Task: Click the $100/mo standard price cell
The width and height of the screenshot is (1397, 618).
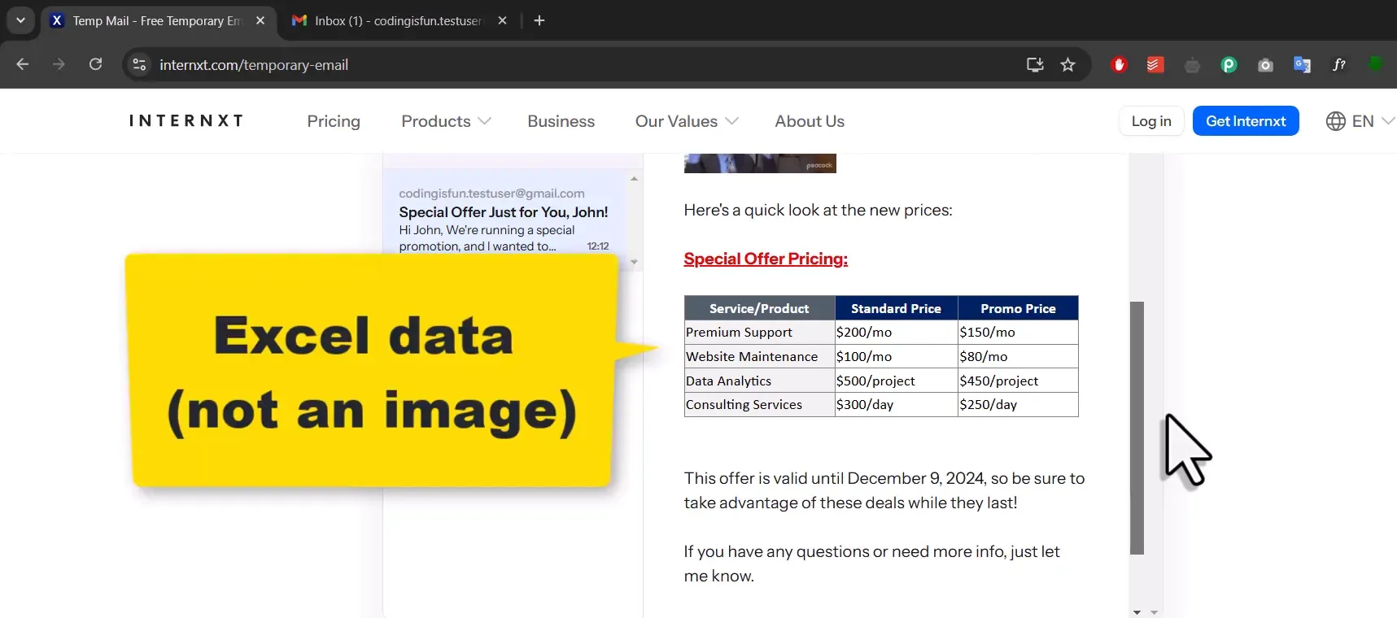Action: tap(896, 356)
